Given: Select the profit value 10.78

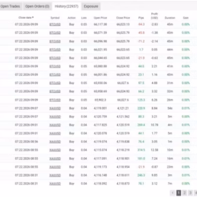Looking at the screenshot, I should click(154, 125).
